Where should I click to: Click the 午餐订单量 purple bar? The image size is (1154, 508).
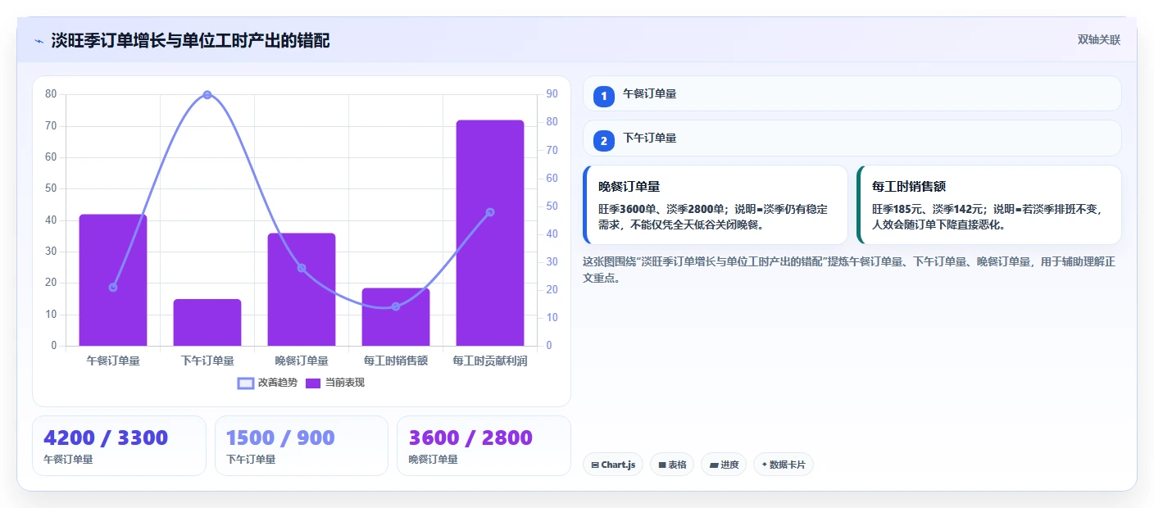pyautogui.click(x=113, y=280)
